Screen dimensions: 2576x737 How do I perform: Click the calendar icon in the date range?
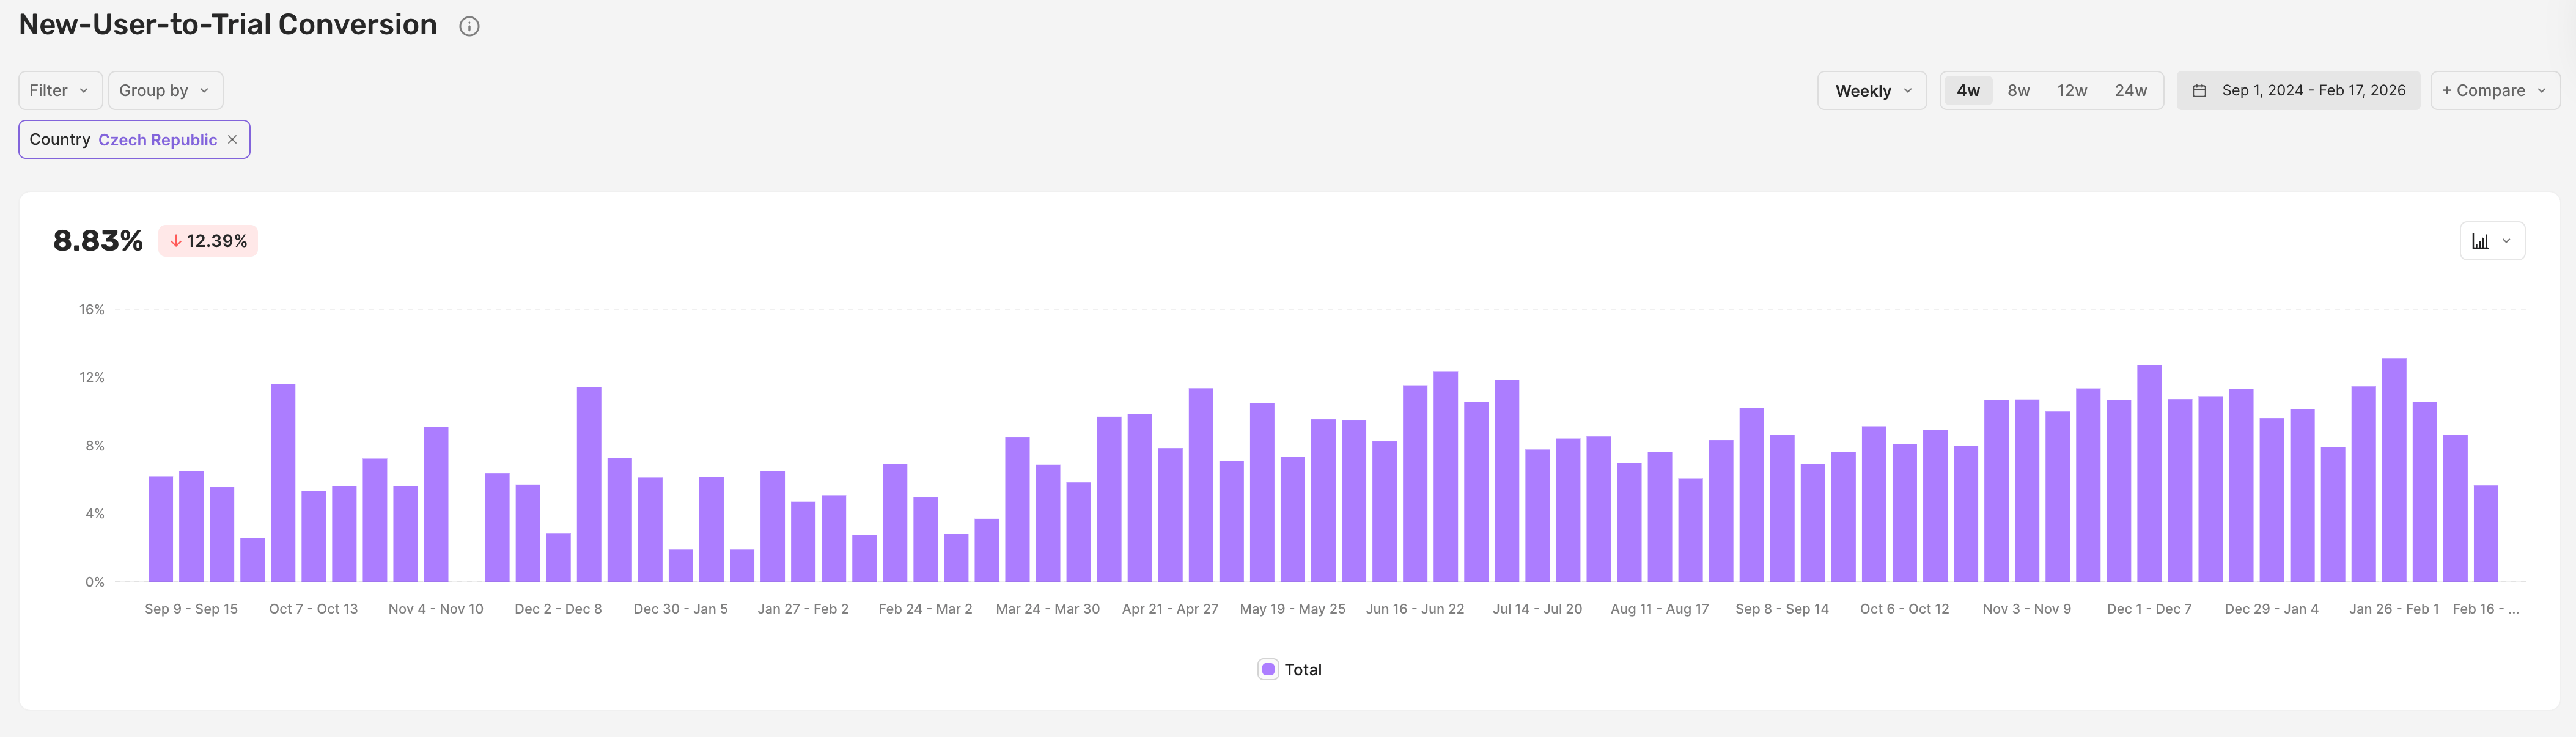click(x=2199, y=91)
